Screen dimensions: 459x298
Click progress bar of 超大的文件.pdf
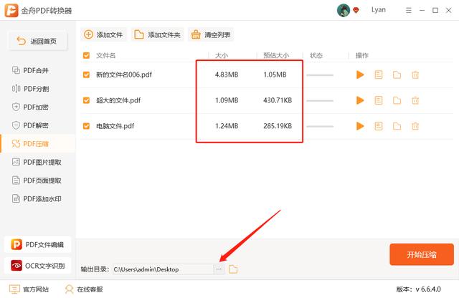pyautogui.click(x=320, y=101)
